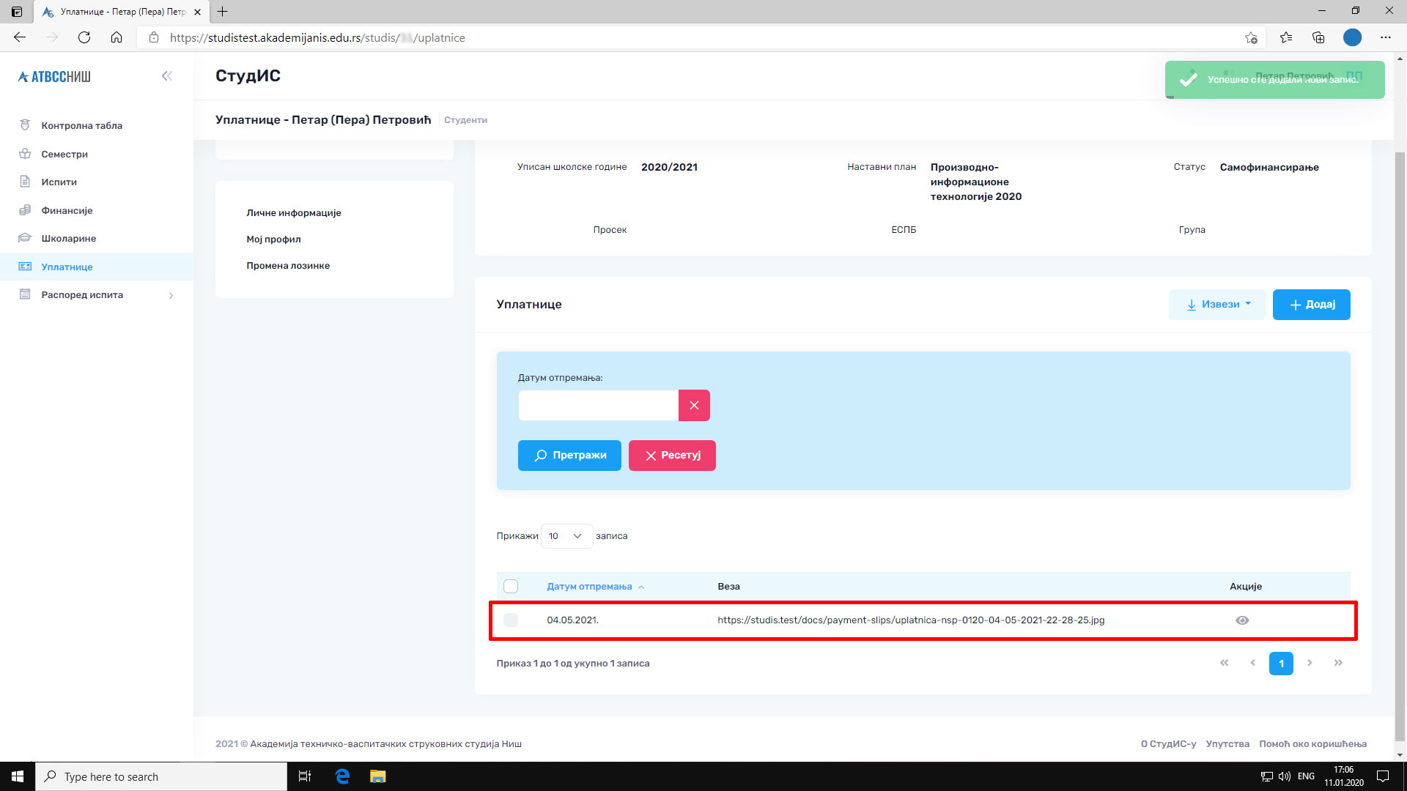Close the Уплатнице browser tab
The width and height of the screenshot is (1407, 791).
click(x=197, y=12)
